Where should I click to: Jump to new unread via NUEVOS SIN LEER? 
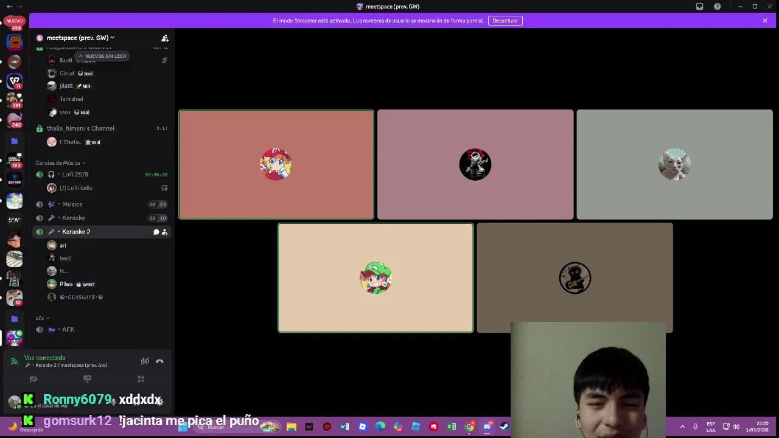(102, 56)
